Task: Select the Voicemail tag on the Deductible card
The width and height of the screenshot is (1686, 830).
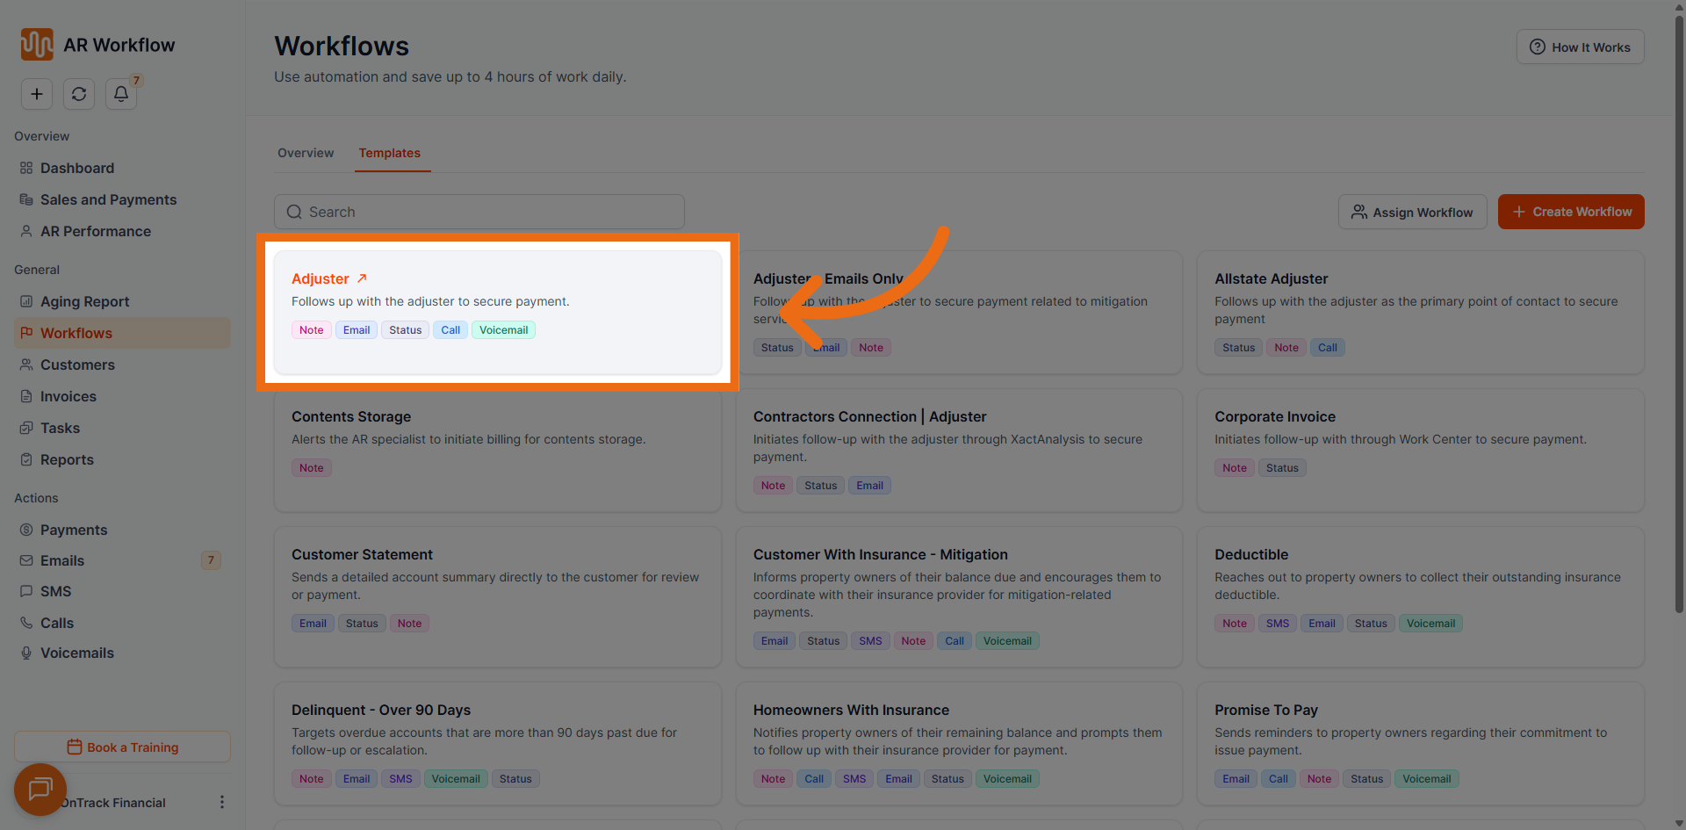Action: point(1430,623)
